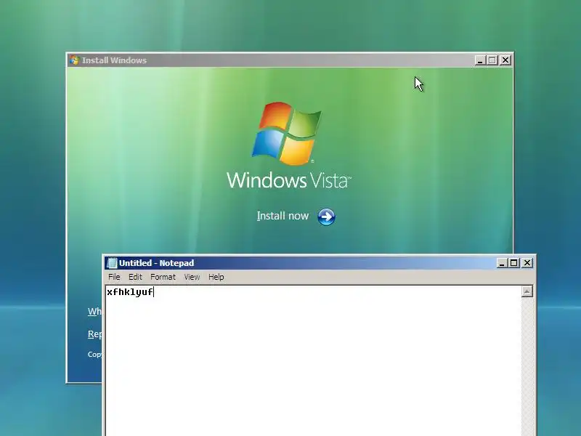The image size is (581, 436).
Task: Minimize the Notepad window
Action: click(x=502, y=263)
